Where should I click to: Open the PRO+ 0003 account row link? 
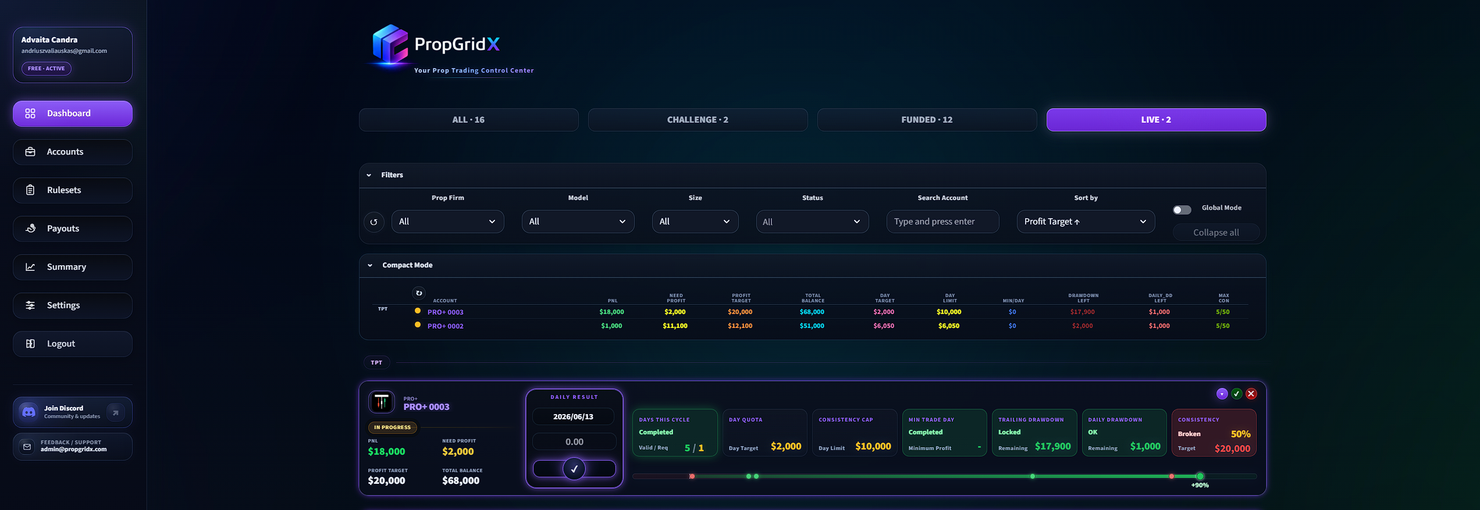(x=446, y=312)
